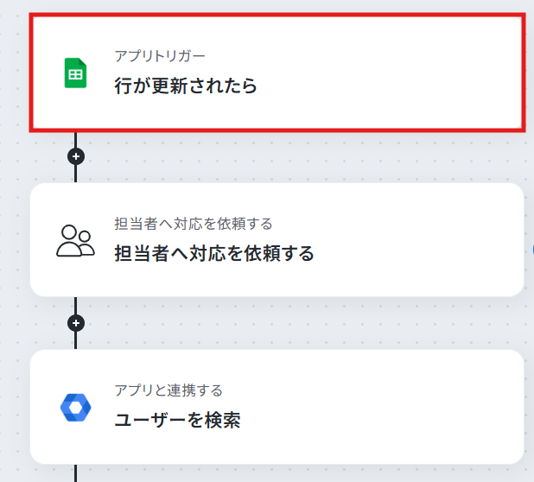
Task: Click the blue hexagon app icon
Action: [x=76, y=407]
